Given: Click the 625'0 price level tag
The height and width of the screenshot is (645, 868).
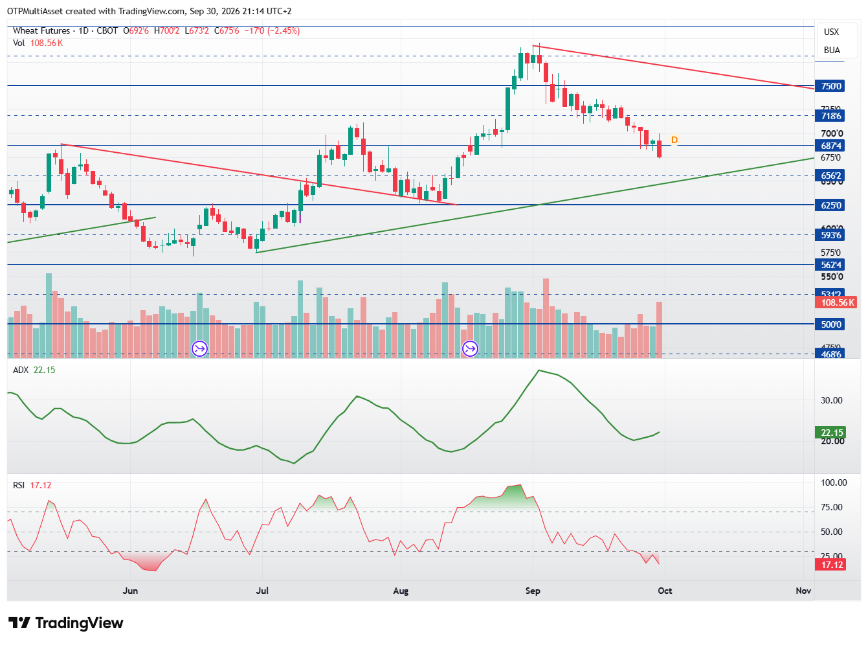Looking at the screenshot, I should 831,205.
